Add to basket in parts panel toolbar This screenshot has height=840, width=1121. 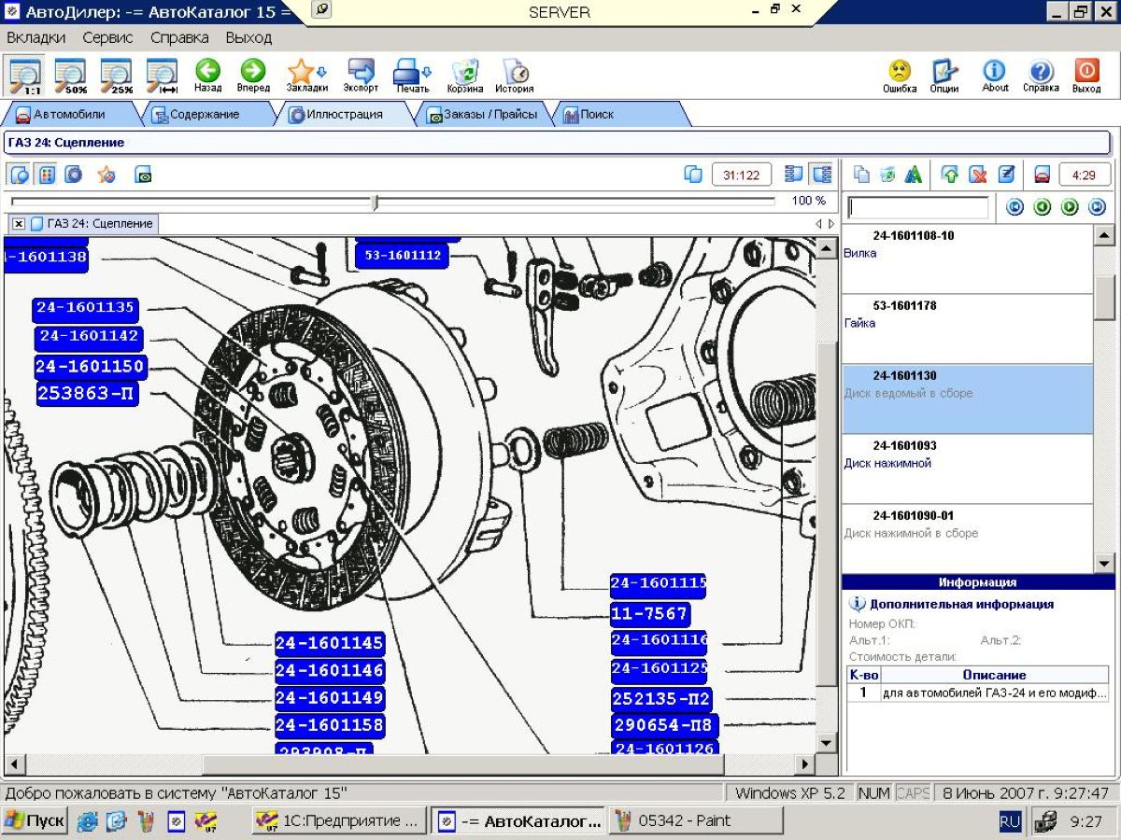pyautogui.click(x=887, y=175)
